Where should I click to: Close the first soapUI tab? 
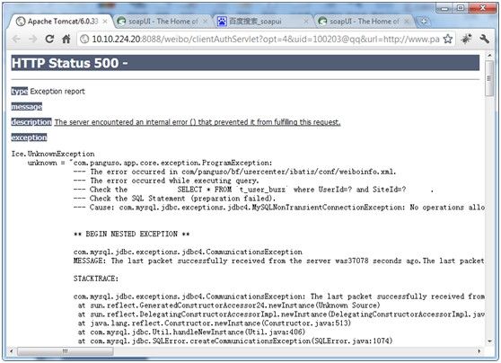pyautogui.click(x=205, y=22)
